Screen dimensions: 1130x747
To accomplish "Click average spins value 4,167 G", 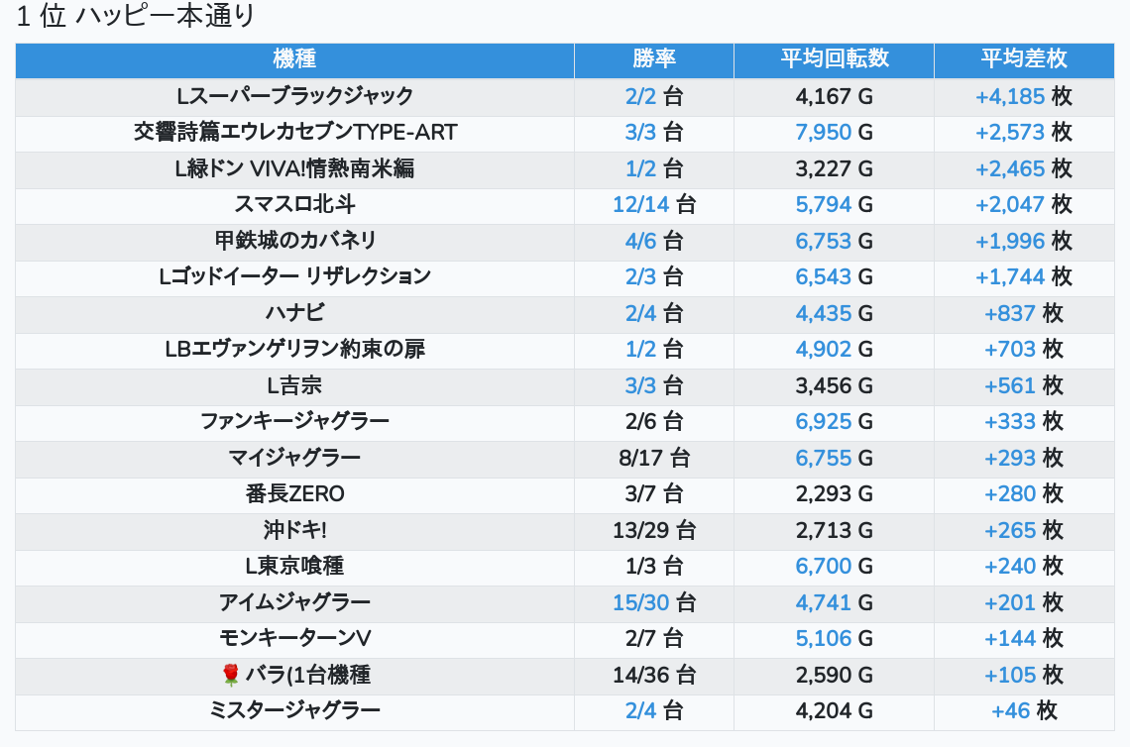I will [835, 96].
